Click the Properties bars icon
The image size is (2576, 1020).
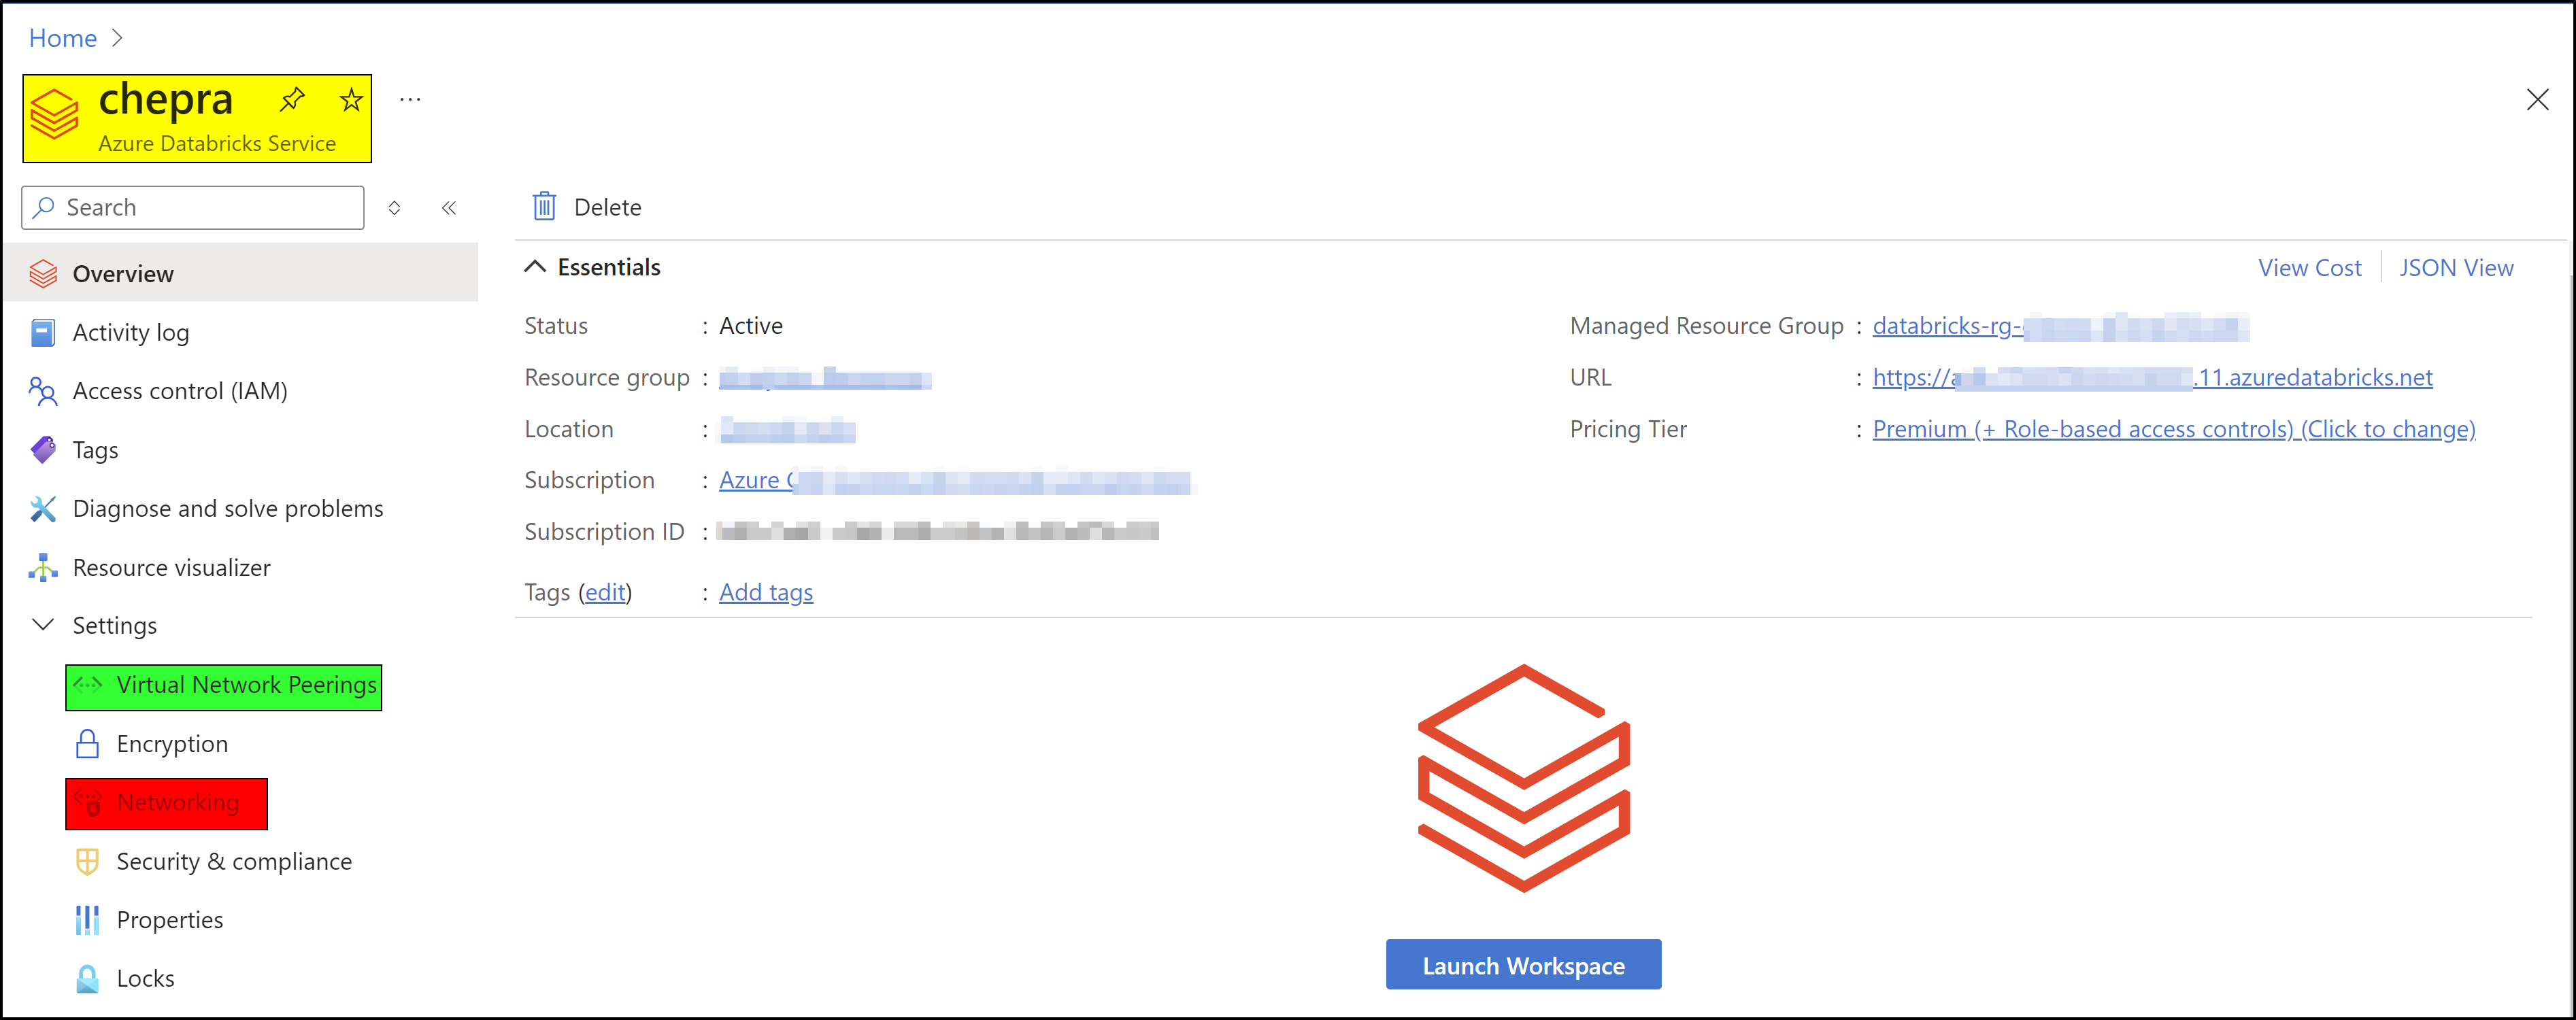[x=88, y=920]
